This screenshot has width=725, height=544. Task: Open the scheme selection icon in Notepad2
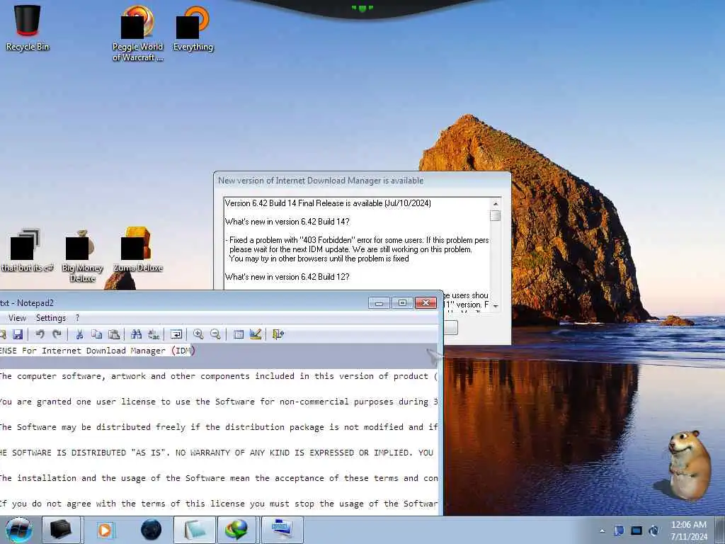tap(239, 334)
